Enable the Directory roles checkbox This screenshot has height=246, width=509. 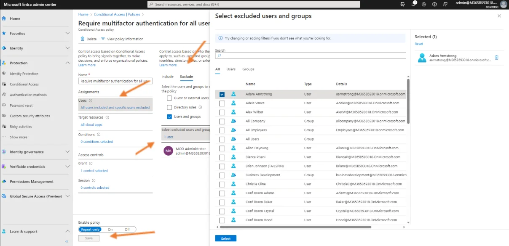pyautogui.click(x=169, y=107)
